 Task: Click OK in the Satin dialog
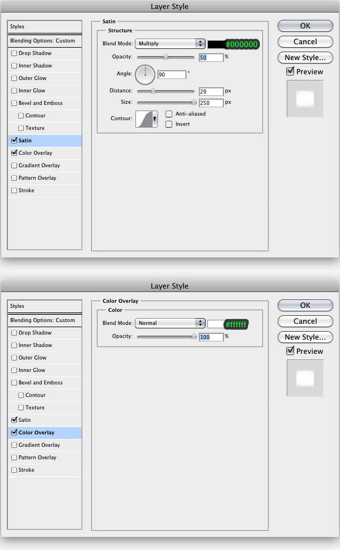coord(305,26)
